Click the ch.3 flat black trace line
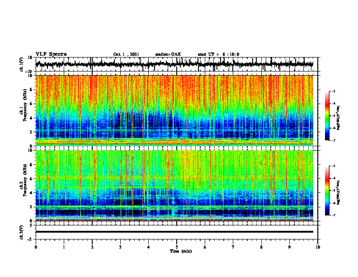Viewport: 358px width, 277px height. [x=174, y=232]
